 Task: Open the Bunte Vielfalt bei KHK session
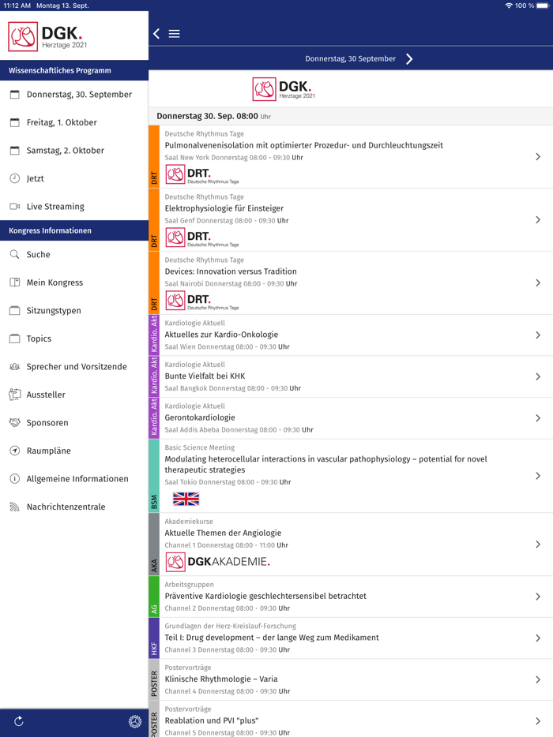click(x=205, y=376)
